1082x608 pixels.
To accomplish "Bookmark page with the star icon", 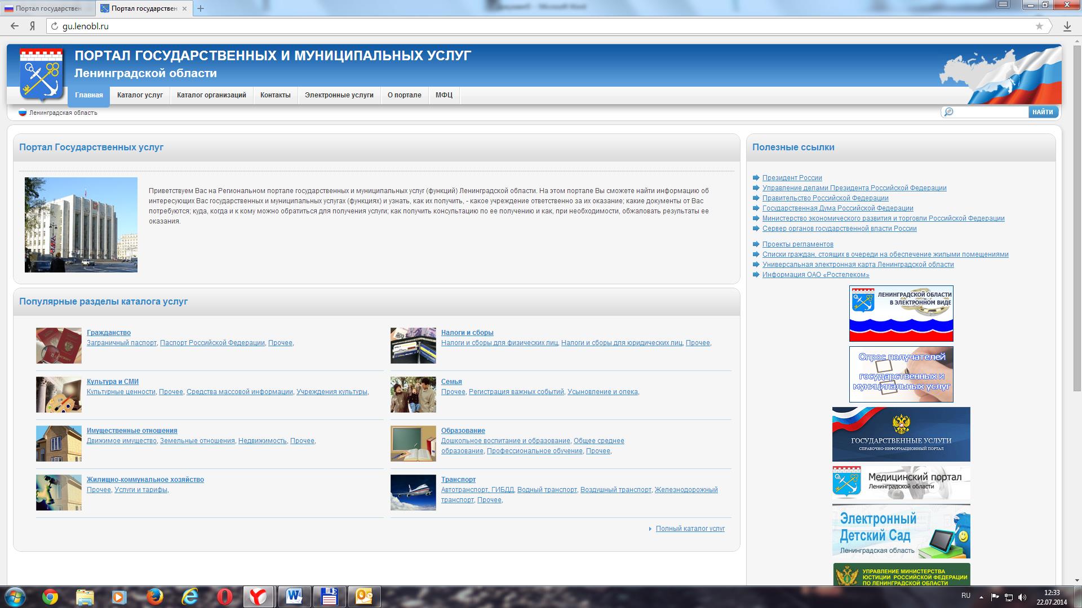I will [x=1039, y=26].
